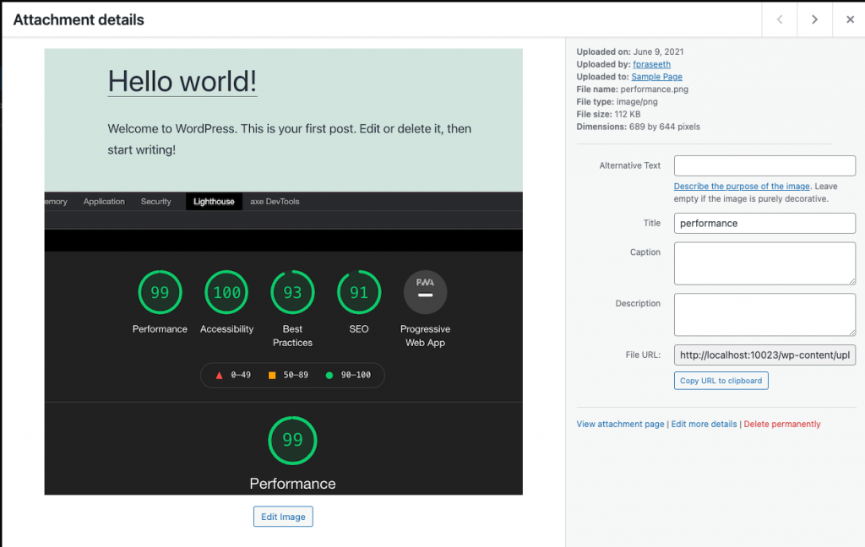Click the previous attachment arrow

[779, 19]
